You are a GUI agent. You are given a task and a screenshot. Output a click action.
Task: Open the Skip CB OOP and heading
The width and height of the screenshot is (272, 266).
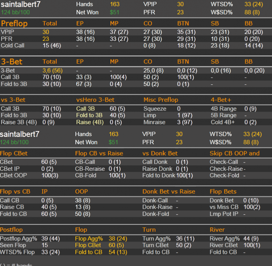[235, 153]
